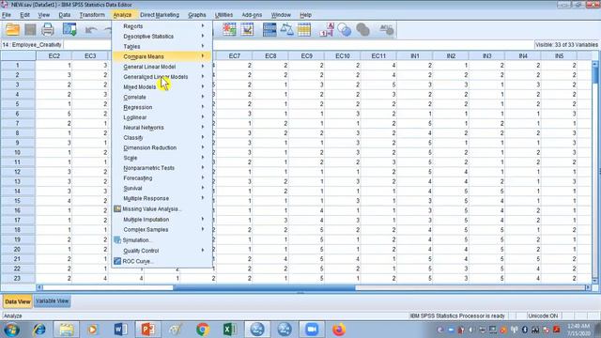Click the Save file toolbar icon
The height and width of the screenshot is (338, 601).
tap(30, 29)
